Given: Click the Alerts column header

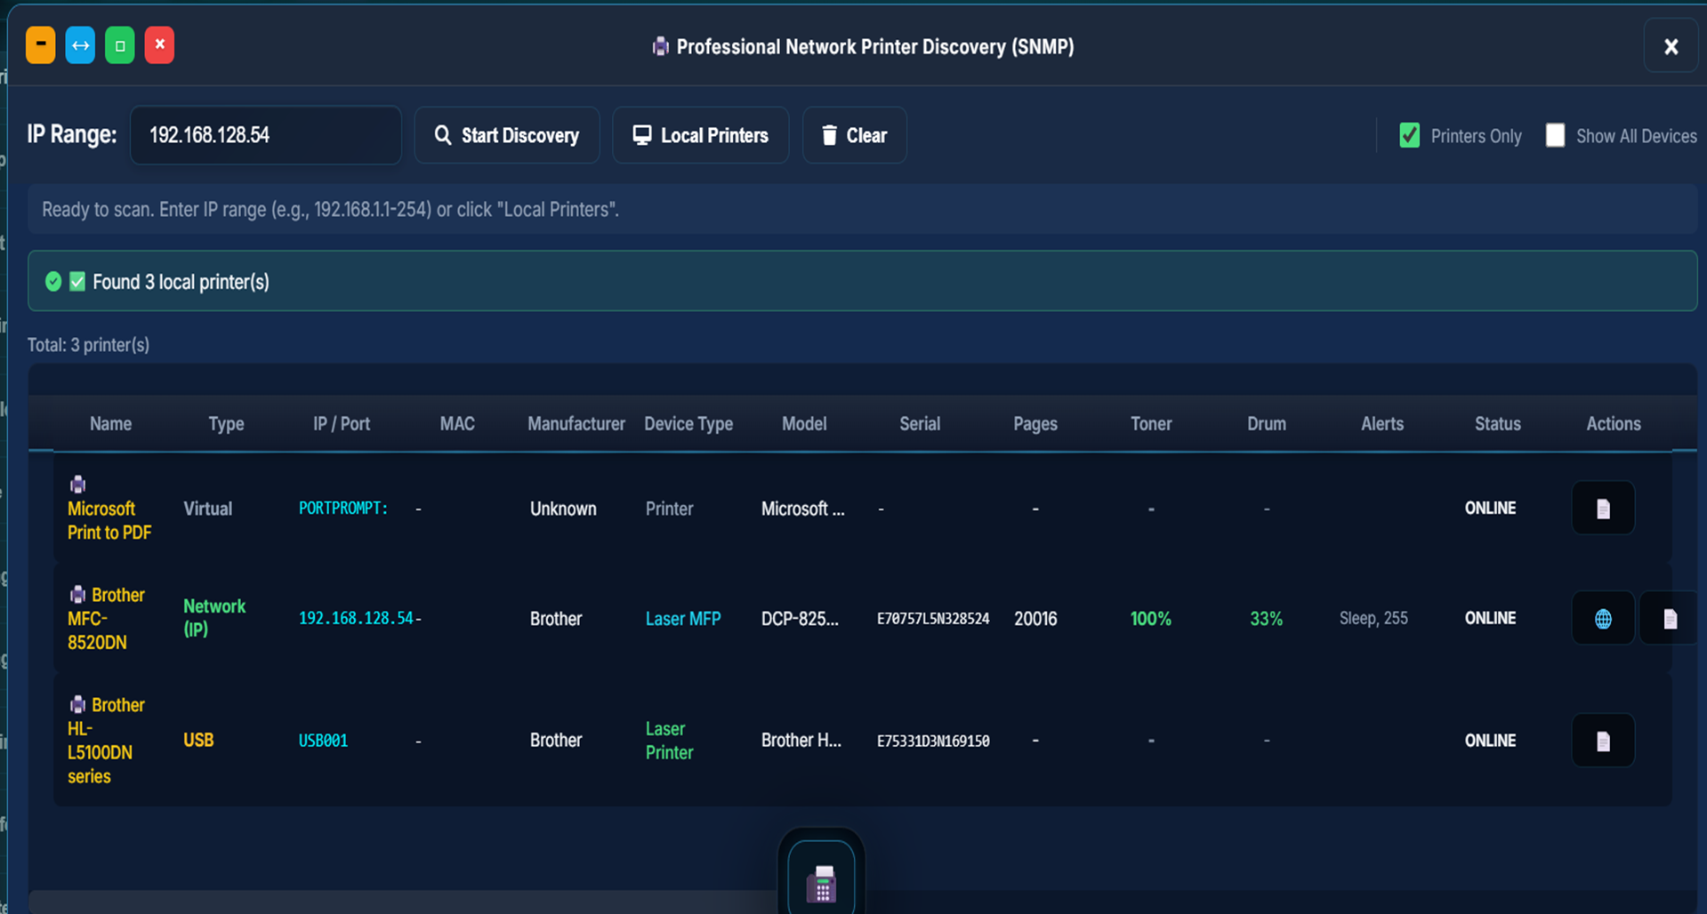Looking at the screenshot, I should [x=1382, y=424].
